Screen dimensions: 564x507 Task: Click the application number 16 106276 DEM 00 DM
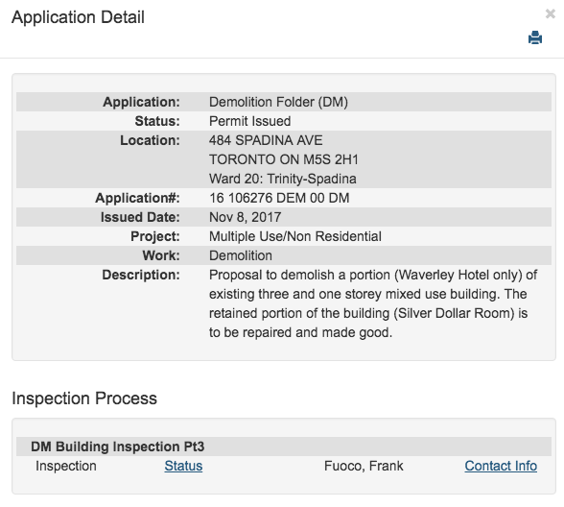(x=279, y=198)
